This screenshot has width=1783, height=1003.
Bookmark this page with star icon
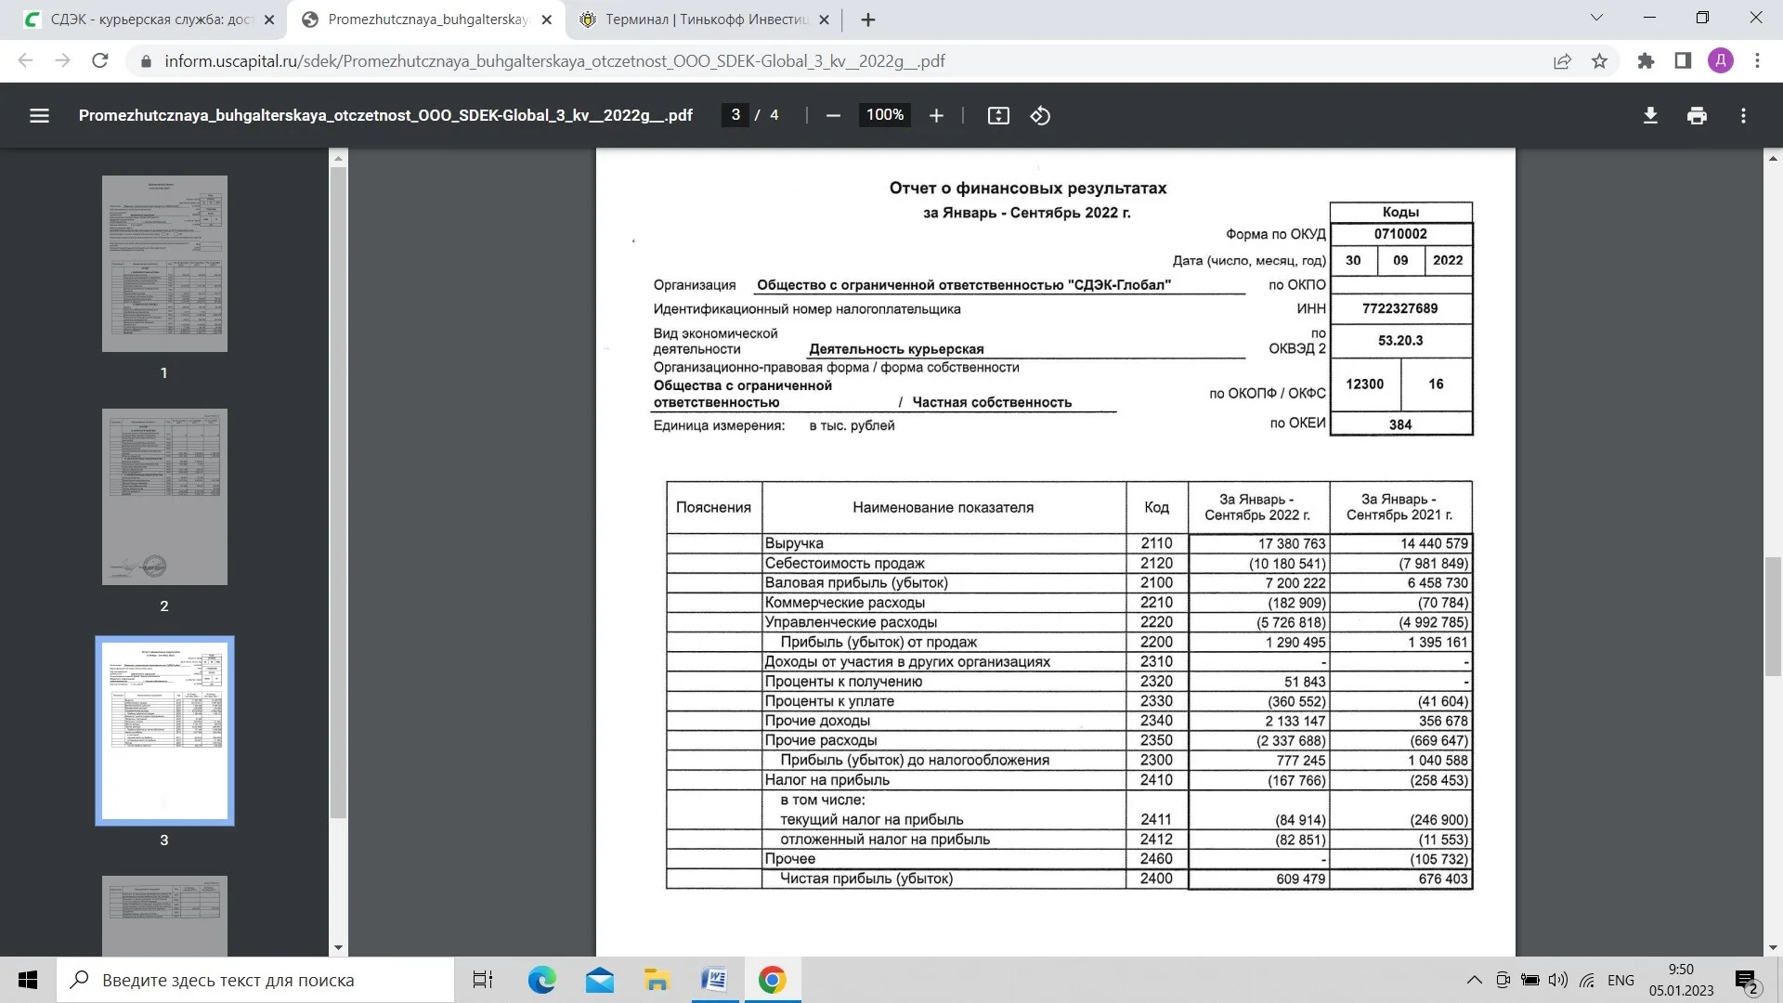coord(1599,60)
